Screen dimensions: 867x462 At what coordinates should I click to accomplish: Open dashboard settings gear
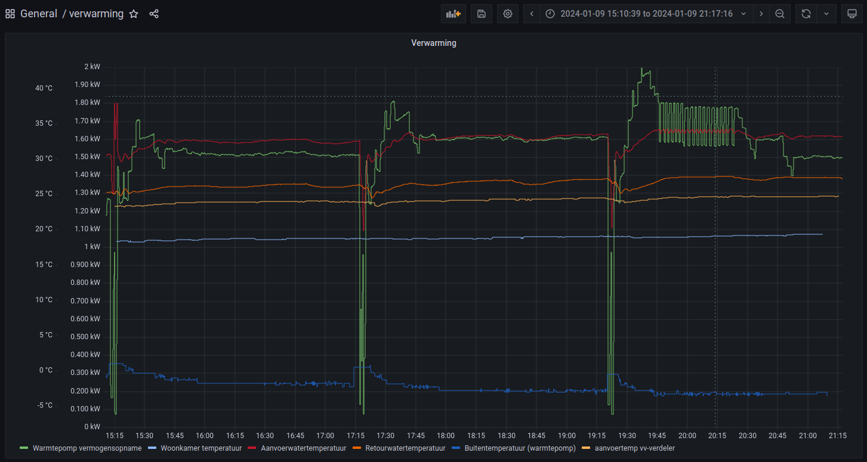pos(508,14)
